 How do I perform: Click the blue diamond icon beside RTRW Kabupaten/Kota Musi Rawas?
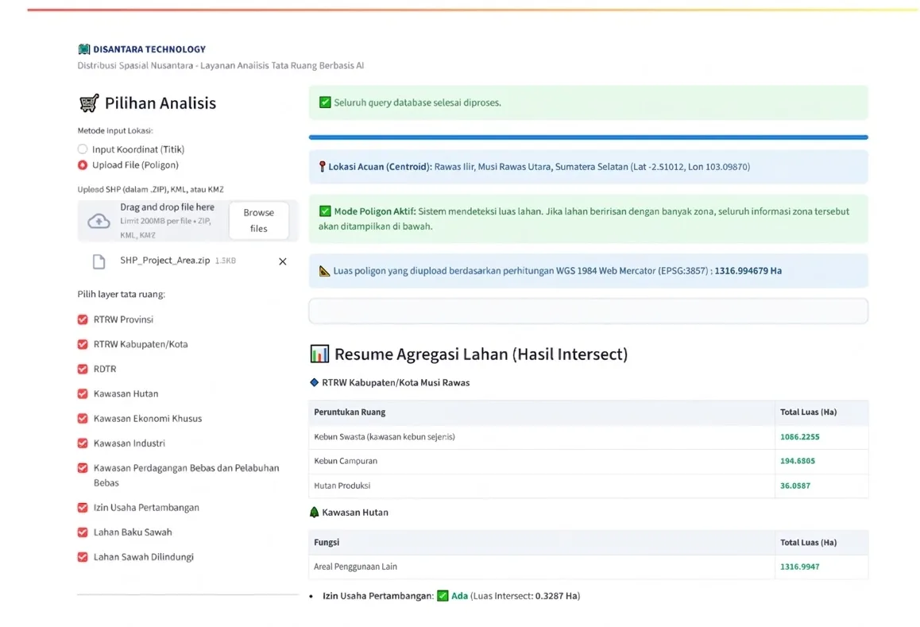click(x=315, y=382)
